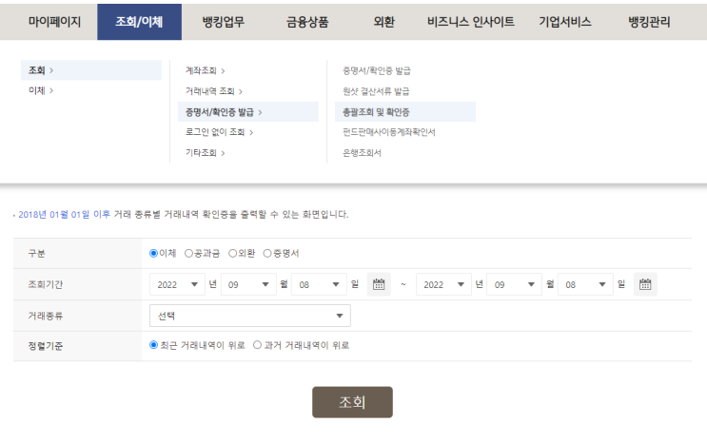Open the 외환 top menu

[x=384, y=22]
